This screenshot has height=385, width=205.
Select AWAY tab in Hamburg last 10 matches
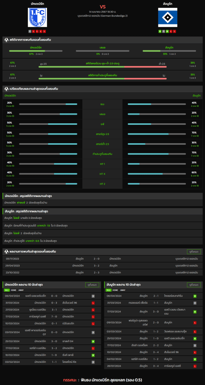(x=123, y=290)
